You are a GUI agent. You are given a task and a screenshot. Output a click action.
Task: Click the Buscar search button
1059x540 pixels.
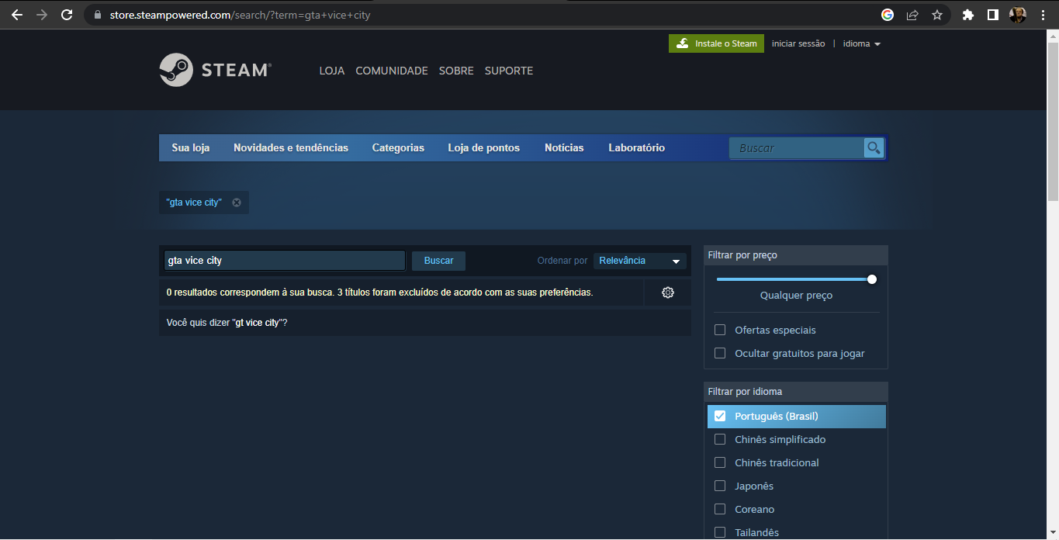tap(438, 261)
